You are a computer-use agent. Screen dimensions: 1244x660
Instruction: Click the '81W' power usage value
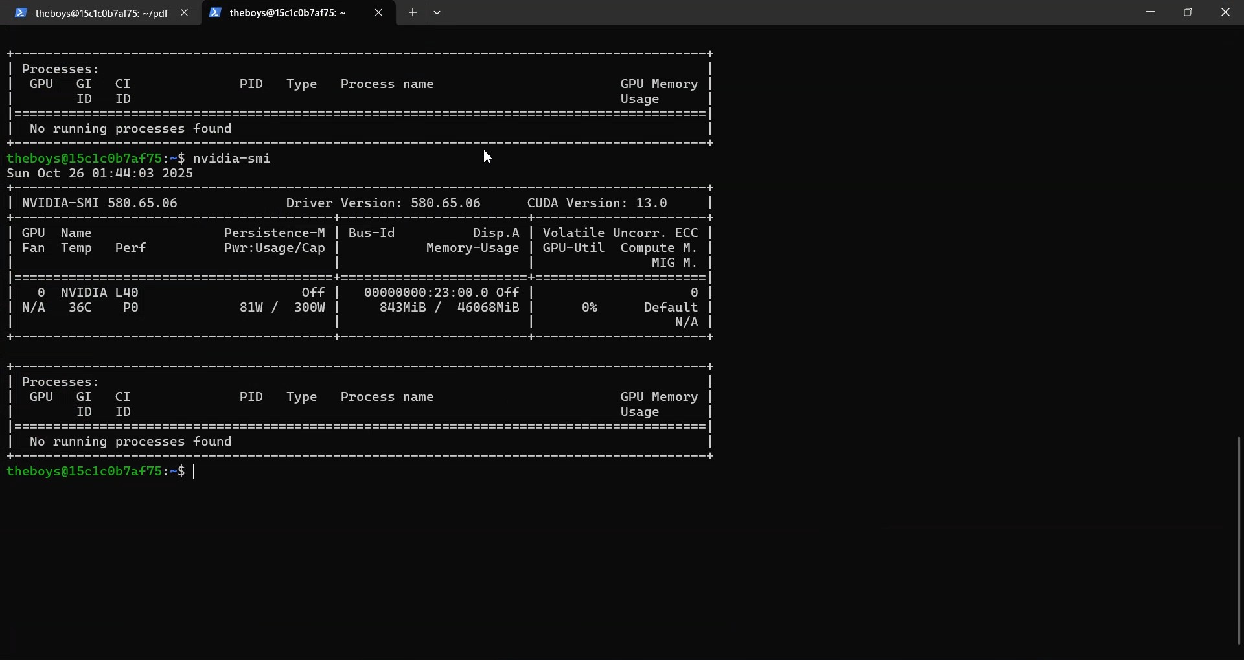click(x=251, y=308)
